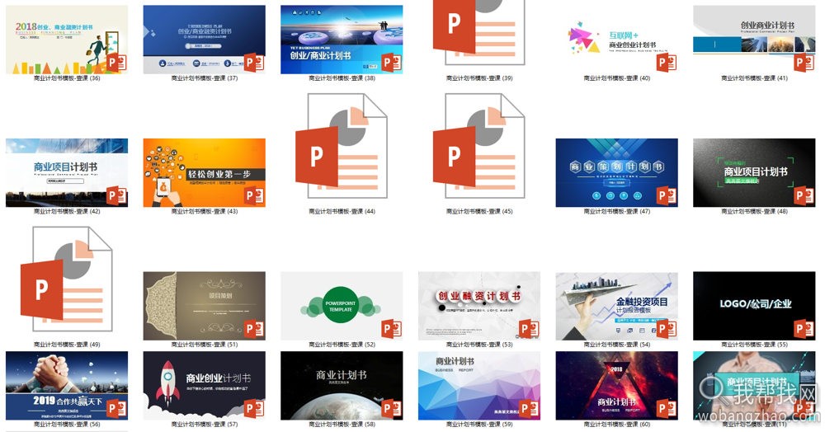Open the blue 创业/商业融资计划书 thumbnail (37)

[x=204, y=40]
